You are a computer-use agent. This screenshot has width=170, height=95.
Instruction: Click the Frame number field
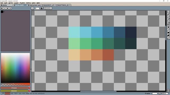coord(155,93)
